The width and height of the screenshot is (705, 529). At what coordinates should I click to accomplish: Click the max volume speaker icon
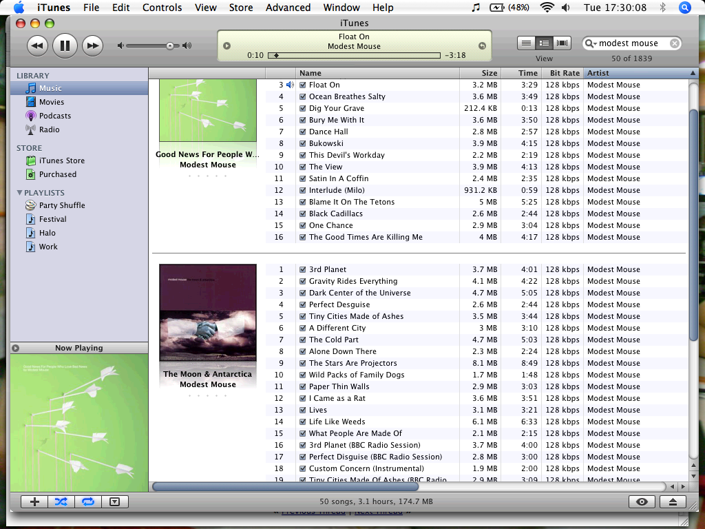[x=187, y=45]
